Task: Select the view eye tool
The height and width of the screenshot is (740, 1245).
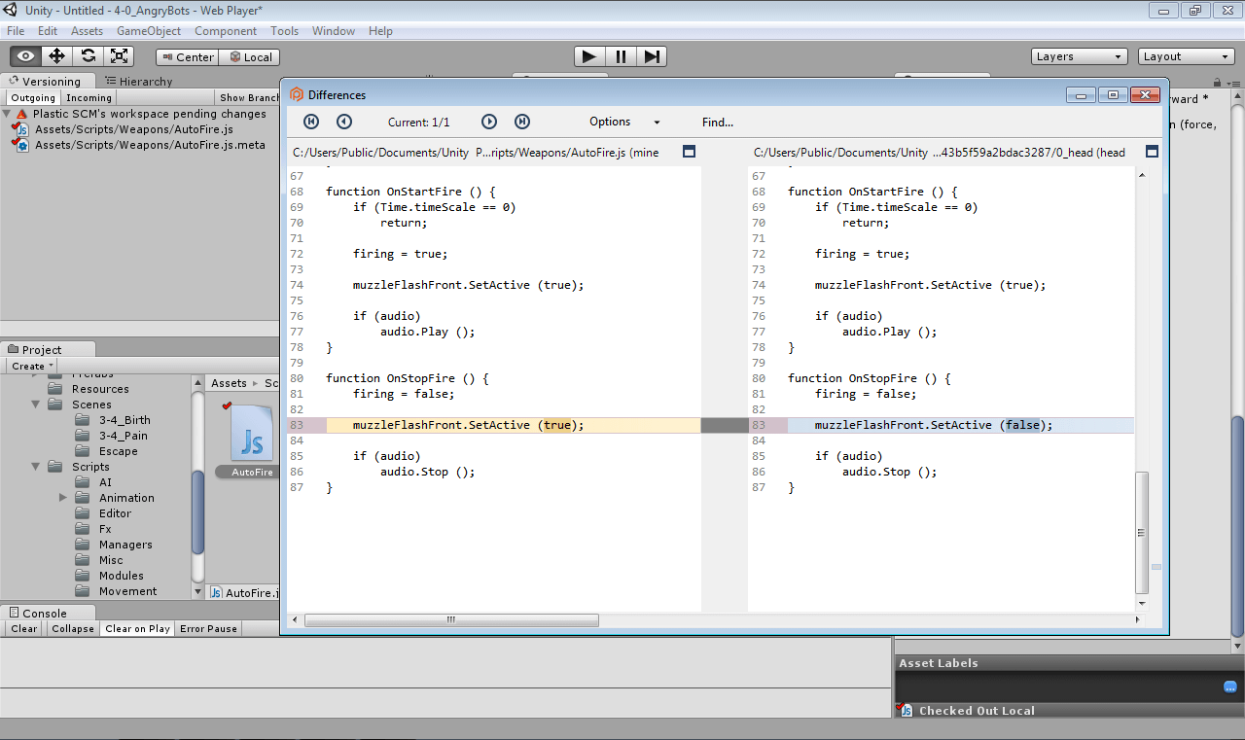Action: pos(25,55)
